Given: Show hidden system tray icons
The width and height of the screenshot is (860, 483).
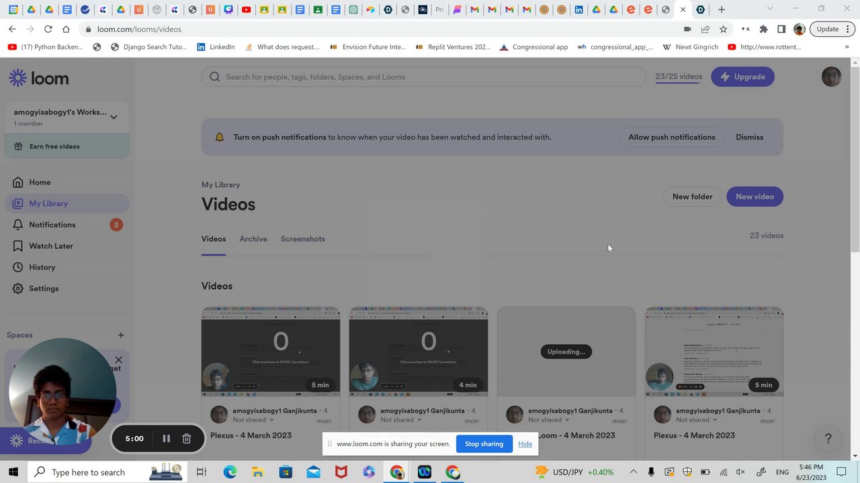Looking at the screenshot, I should click(x=634, y=472).
